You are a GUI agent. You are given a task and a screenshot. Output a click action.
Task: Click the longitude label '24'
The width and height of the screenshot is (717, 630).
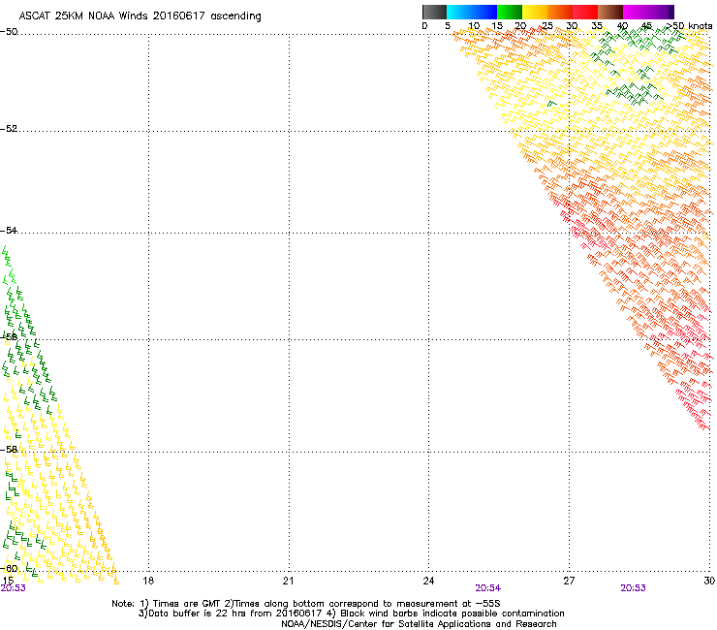(x=428, y=581)
